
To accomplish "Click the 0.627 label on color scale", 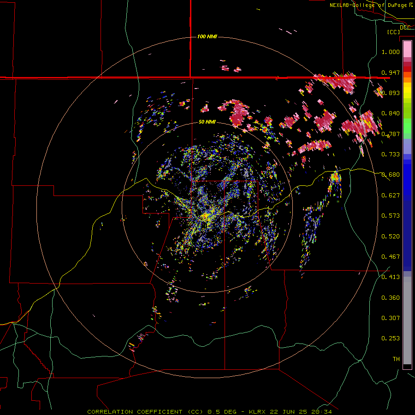I will click(x=391, y=196).
